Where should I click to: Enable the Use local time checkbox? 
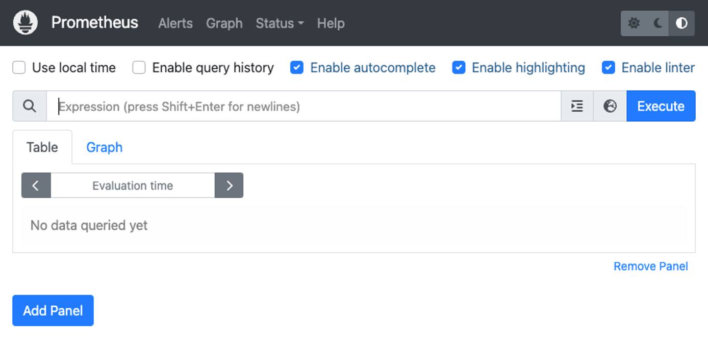(x=18, y=67)
